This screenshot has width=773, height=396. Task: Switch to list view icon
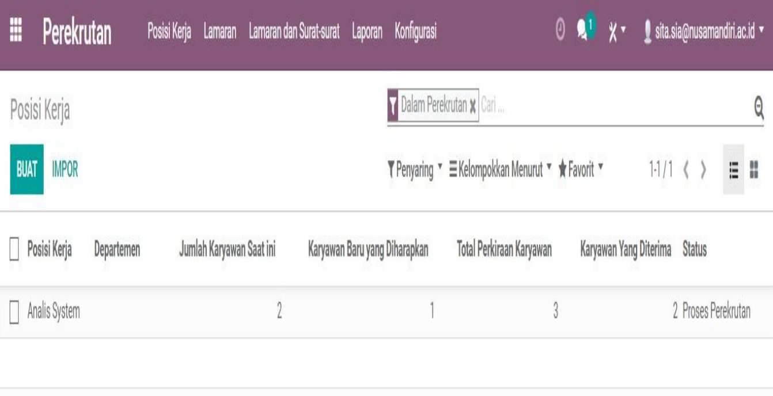tap(733, 170)
